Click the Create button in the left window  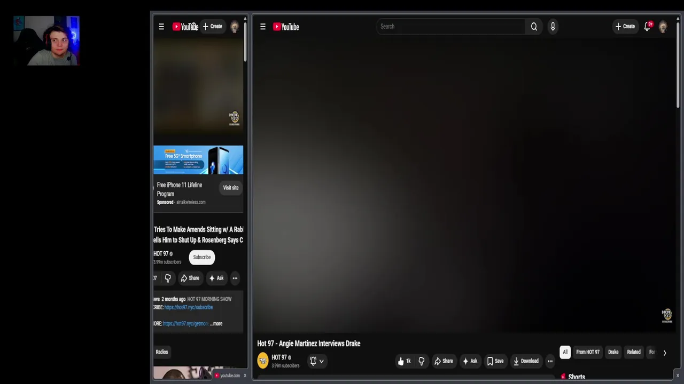click(x=212, y=26)
